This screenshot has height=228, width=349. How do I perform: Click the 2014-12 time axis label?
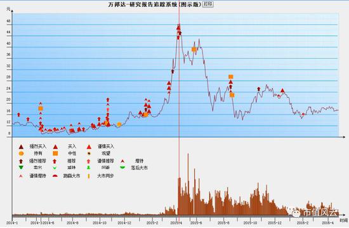point(124,223)
